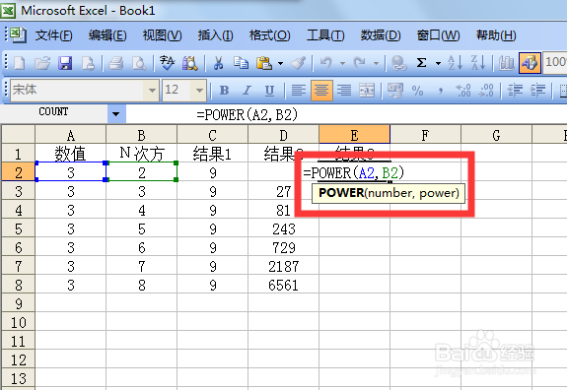Click the Select All corner button
The width and height of the screenshot is (567, 390).
[18, 134]
